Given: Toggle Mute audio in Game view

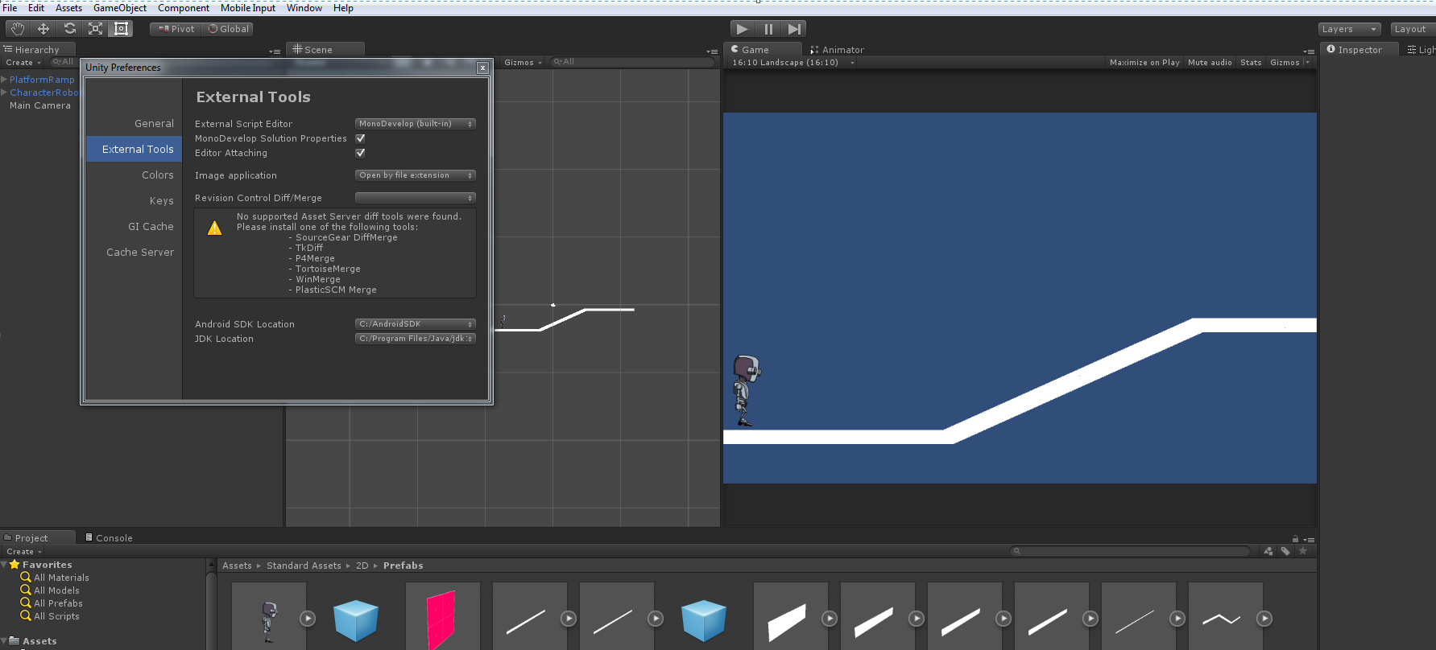Looking at the screenshot, I should (1210, 63).
